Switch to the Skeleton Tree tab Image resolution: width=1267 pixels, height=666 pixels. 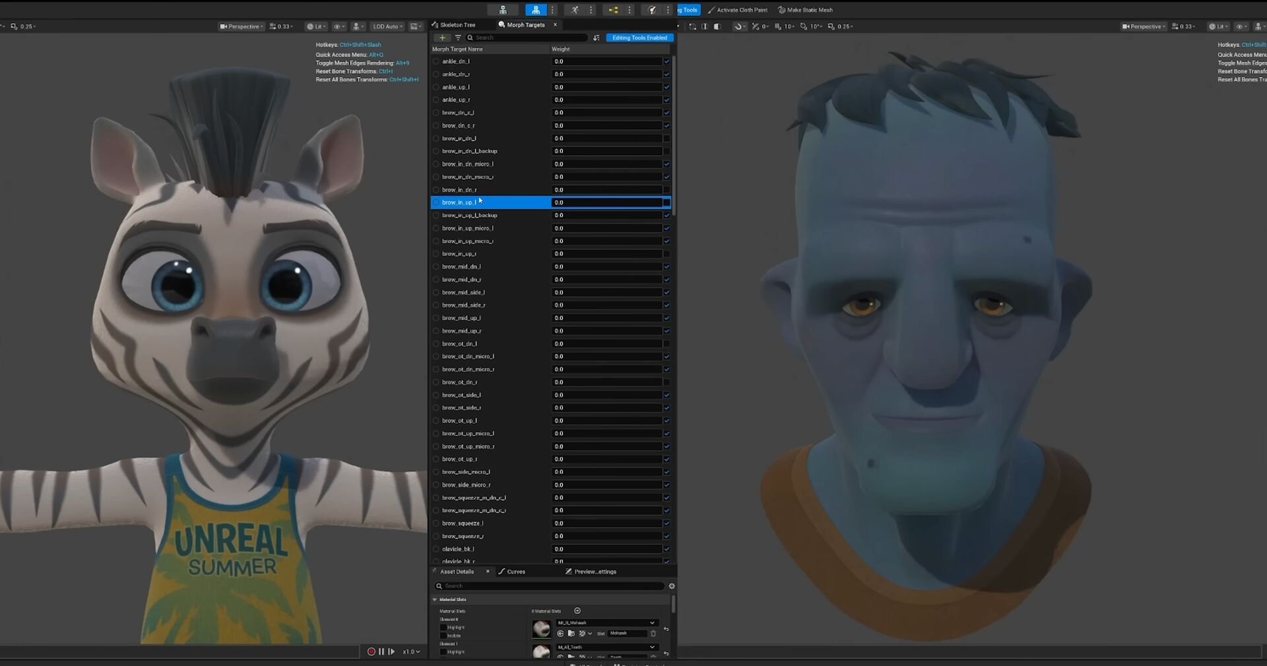pyautogui.click(x=453, y=25)
